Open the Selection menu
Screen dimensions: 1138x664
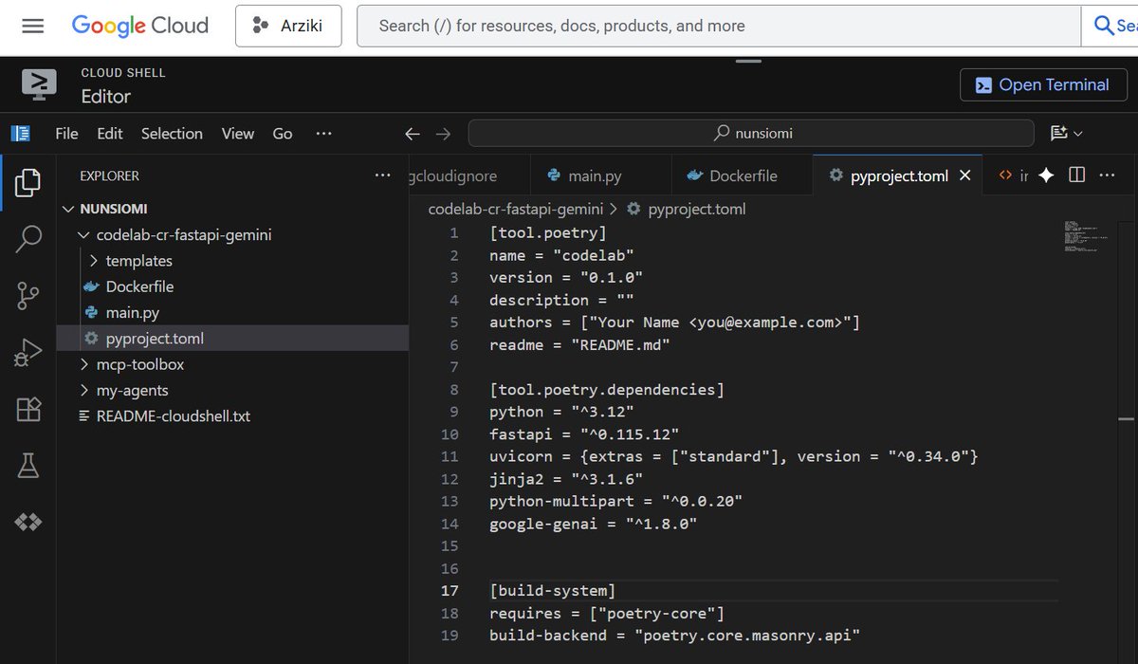point(172,134)
